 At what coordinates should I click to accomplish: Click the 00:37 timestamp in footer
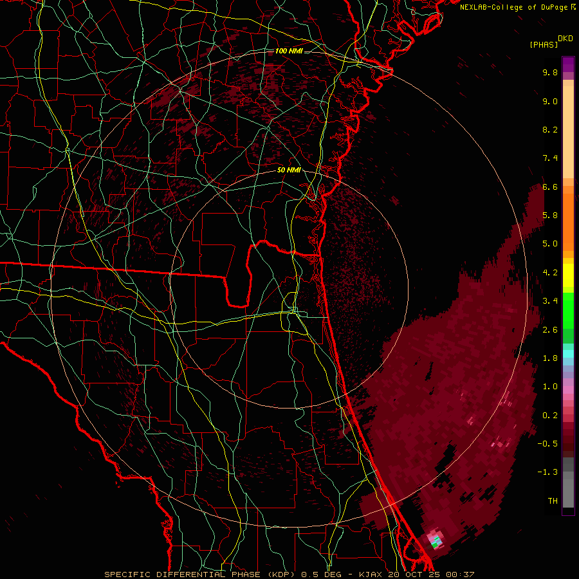460,574
